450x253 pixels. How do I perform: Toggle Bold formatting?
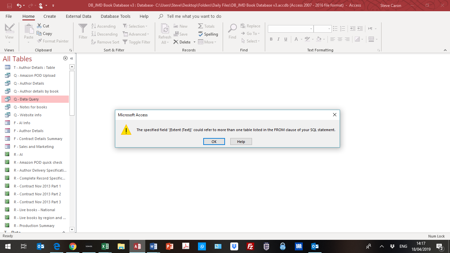coord(271,39)
